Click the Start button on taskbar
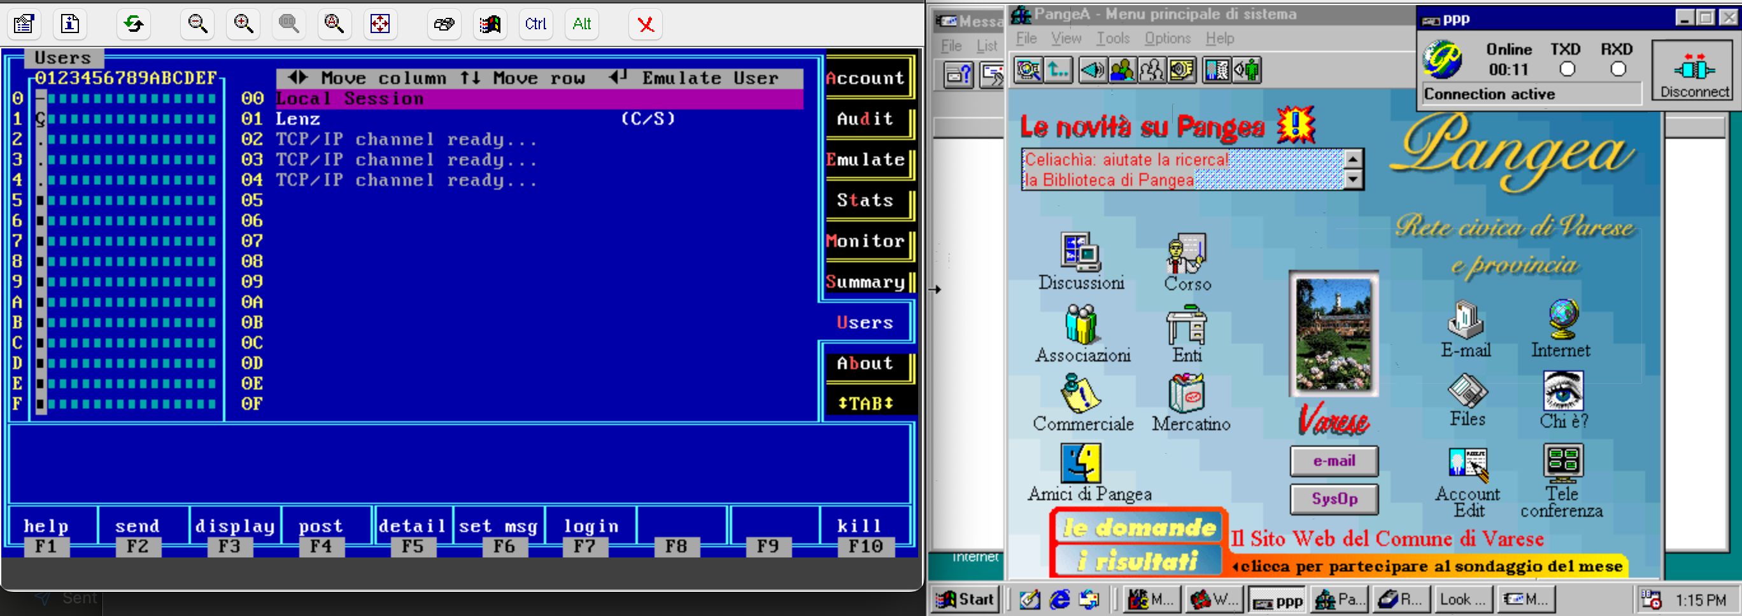Viewport: 1742px width, 616px height. coord(965,599)
